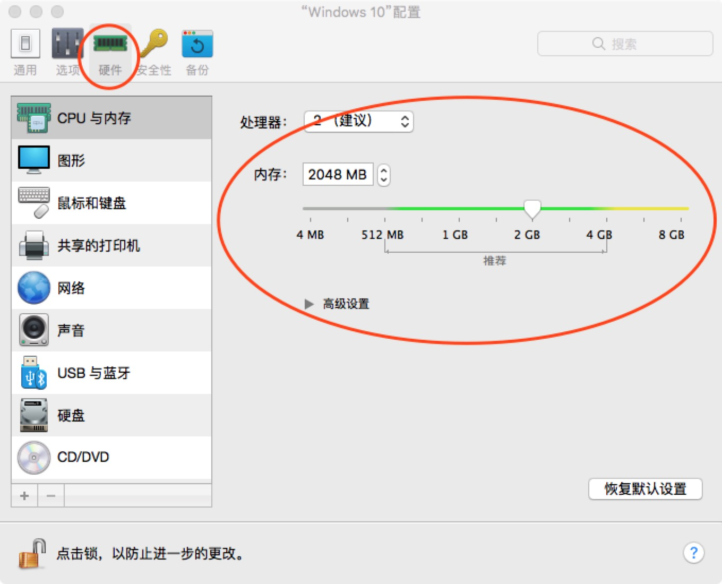
Task: Set memory slider at the 4 GB mark
Action: point(606,209)
